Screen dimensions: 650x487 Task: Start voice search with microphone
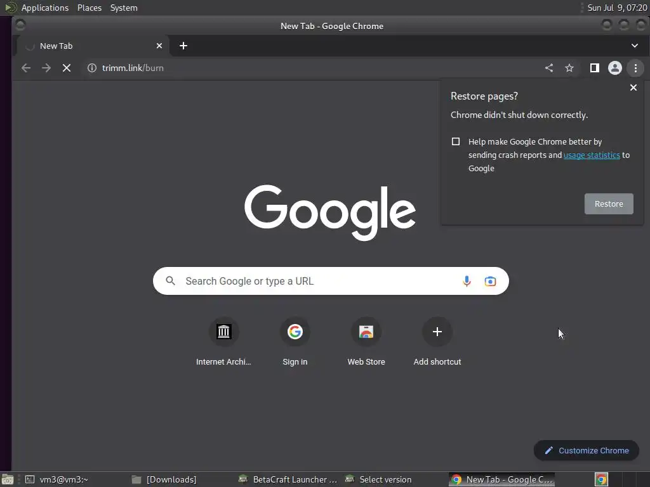[x=467, y=281]
